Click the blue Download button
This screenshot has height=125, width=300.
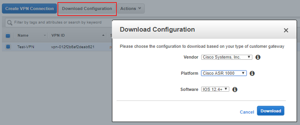coord(271,111)
